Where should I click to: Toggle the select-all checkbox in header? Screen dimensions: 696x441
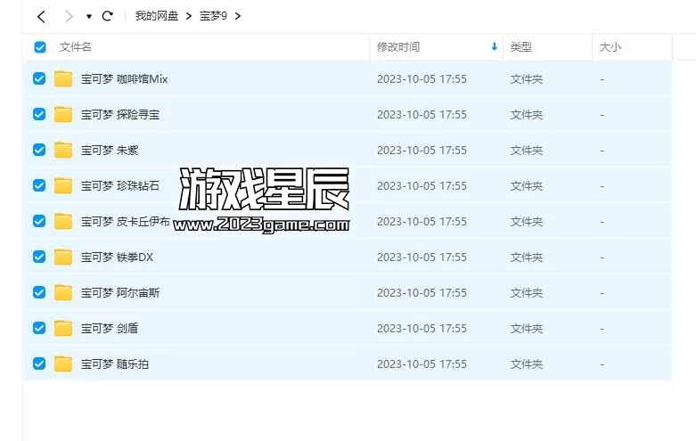(39, 47)
